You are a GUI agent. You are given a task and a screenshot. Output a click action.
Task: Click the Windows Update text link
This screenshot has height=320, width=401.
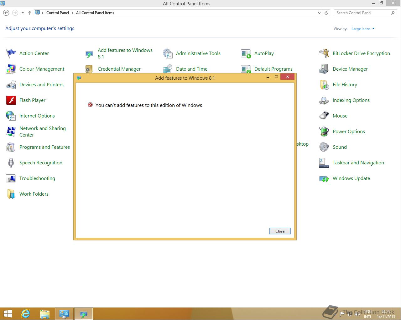(351, 178)
